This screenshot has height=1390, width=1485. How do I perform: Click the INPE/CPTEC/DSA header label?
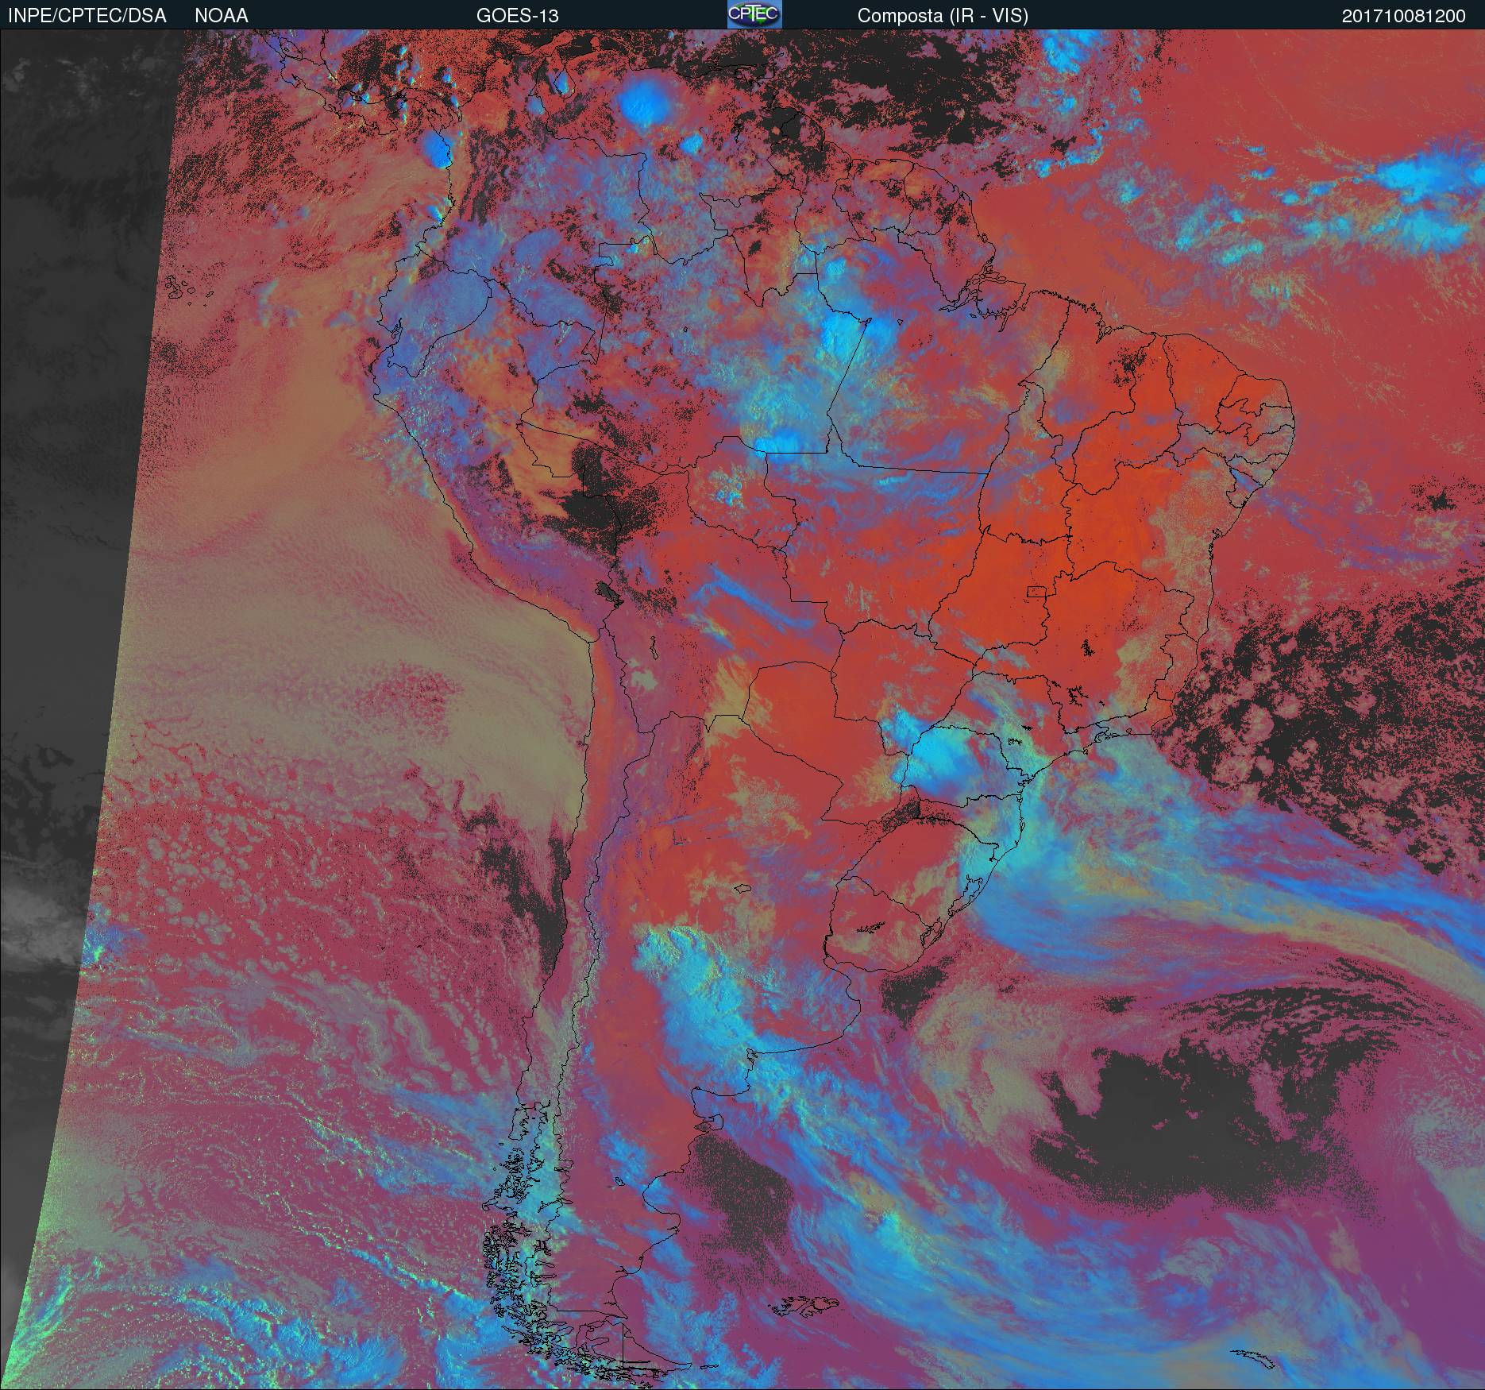point(87,16)
